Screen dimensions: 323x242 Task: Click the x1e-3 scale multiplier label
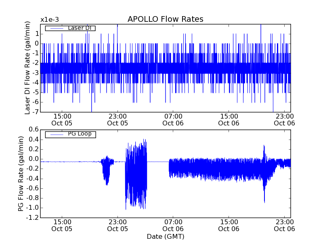[x=51, y=20]
